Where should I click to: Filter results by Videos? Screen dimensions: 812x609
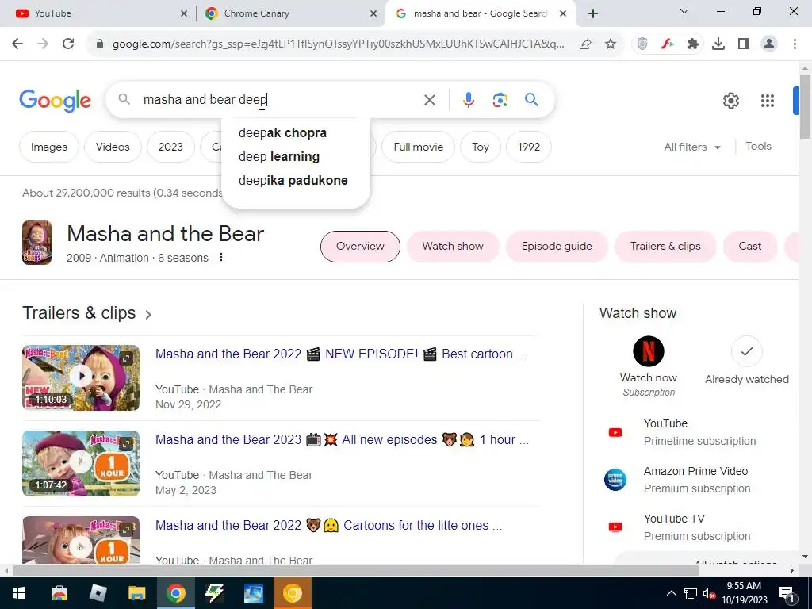[113, 147]
